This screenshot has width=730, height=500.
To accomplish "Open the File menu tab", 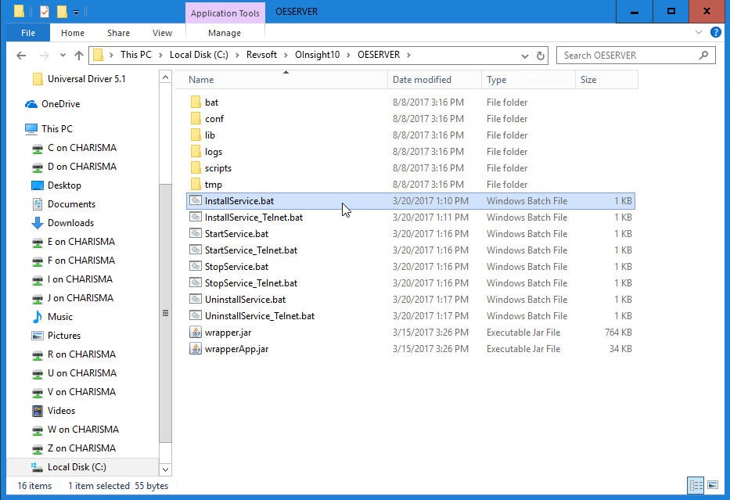I will point(28,33).
